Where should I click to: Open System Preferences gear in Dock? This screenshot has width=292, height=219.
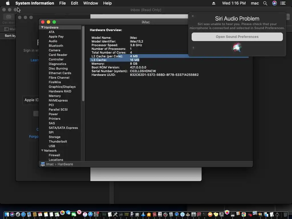96,214
